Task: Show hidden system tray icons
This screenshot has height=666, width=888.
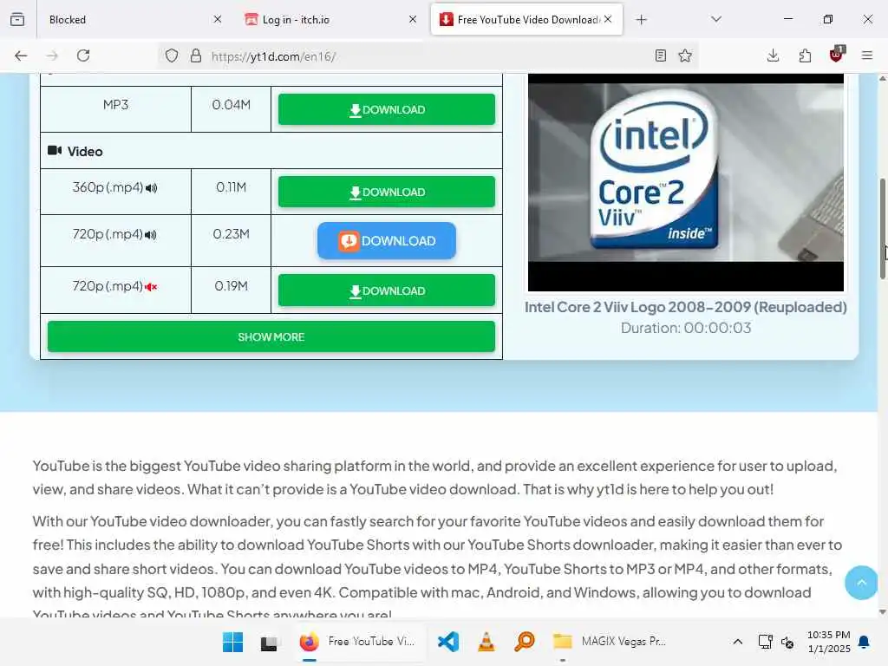Action: (x=737, y=642)
